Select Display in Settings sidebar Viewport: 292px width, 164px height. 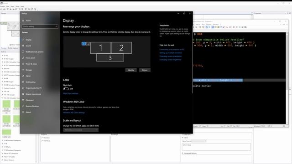coord(28,40)
